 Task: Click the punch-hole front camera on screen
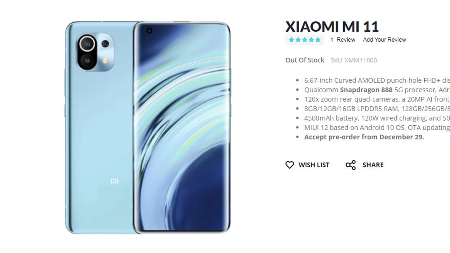[149, 31]
